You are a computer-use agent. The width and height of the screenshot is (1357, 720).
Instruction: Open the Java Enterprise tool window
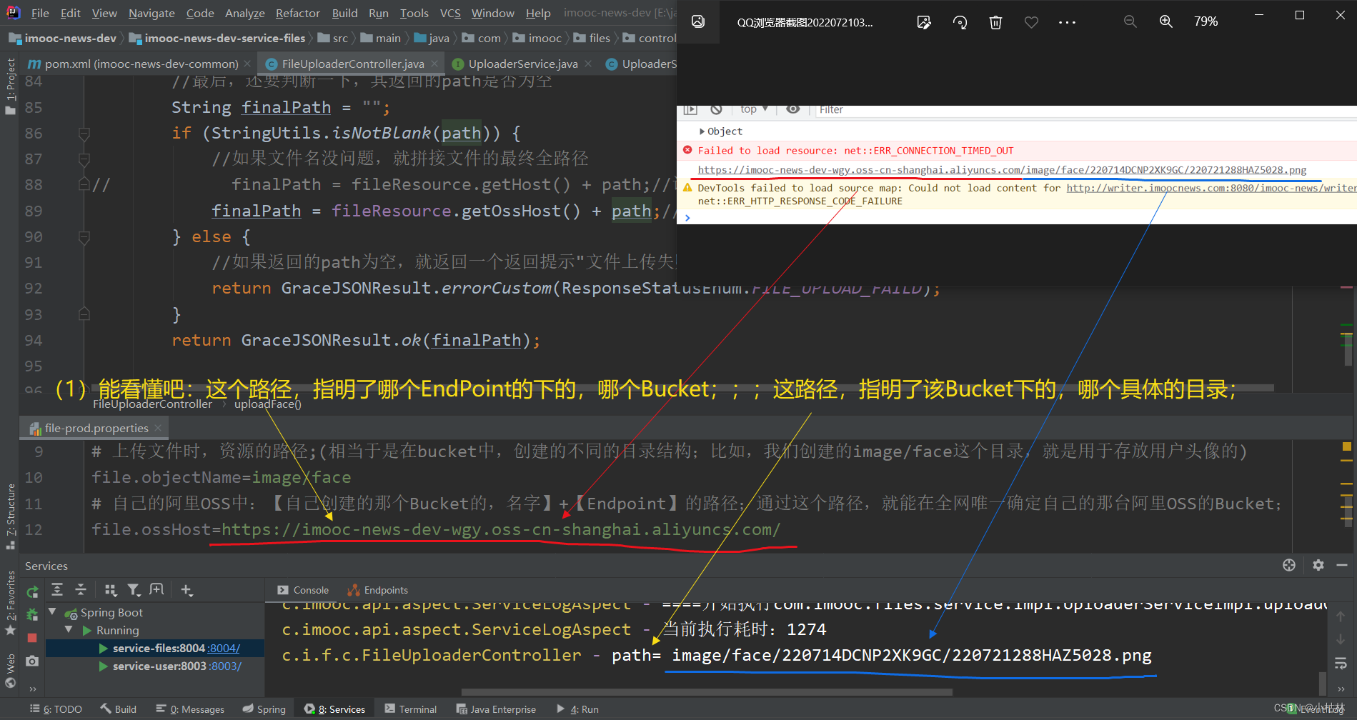coord(496,709)
